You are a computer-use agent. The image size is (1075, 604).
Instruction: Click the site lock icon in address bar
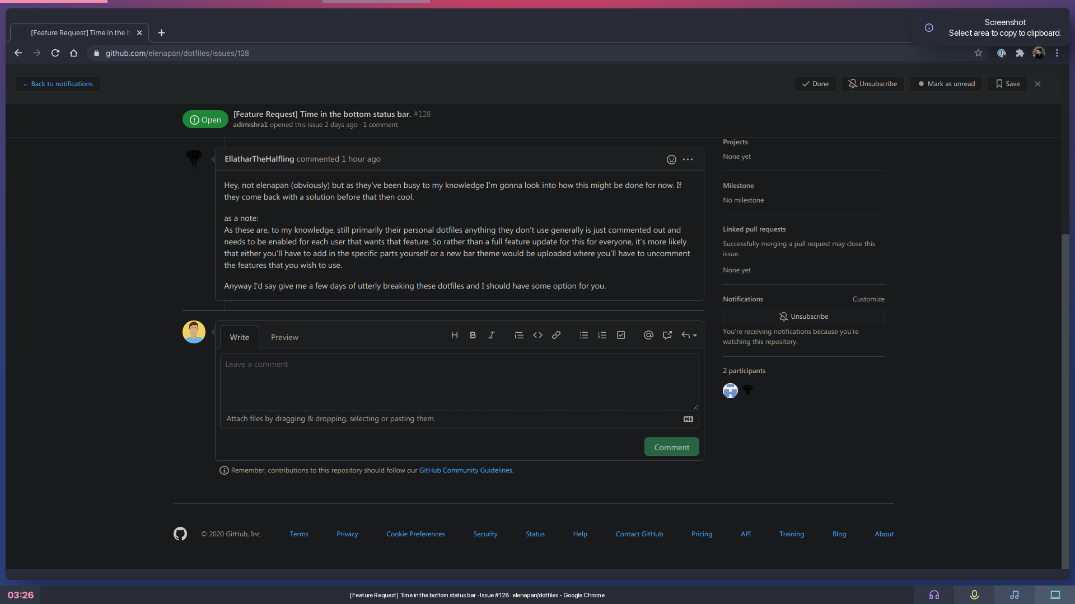coord(96,53)
